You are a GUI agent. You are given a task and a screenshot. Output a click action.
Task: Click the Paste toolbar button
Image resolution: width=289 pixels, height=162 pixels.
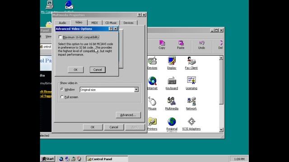pos(181,45)
